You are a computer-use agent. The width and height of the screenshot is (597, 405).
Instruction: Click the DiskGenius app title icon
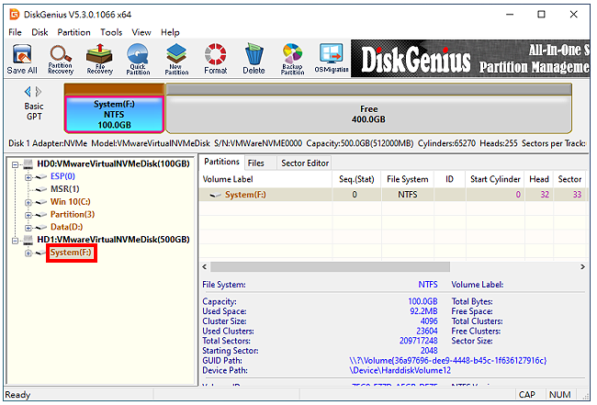[x=15, y=15]
